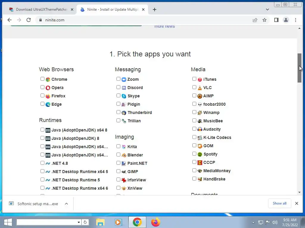Image resolution: width=305 pixels, height=228 pixels.
Task: Bookmark this page with the star icon
Action: click(x=264, y=20)
